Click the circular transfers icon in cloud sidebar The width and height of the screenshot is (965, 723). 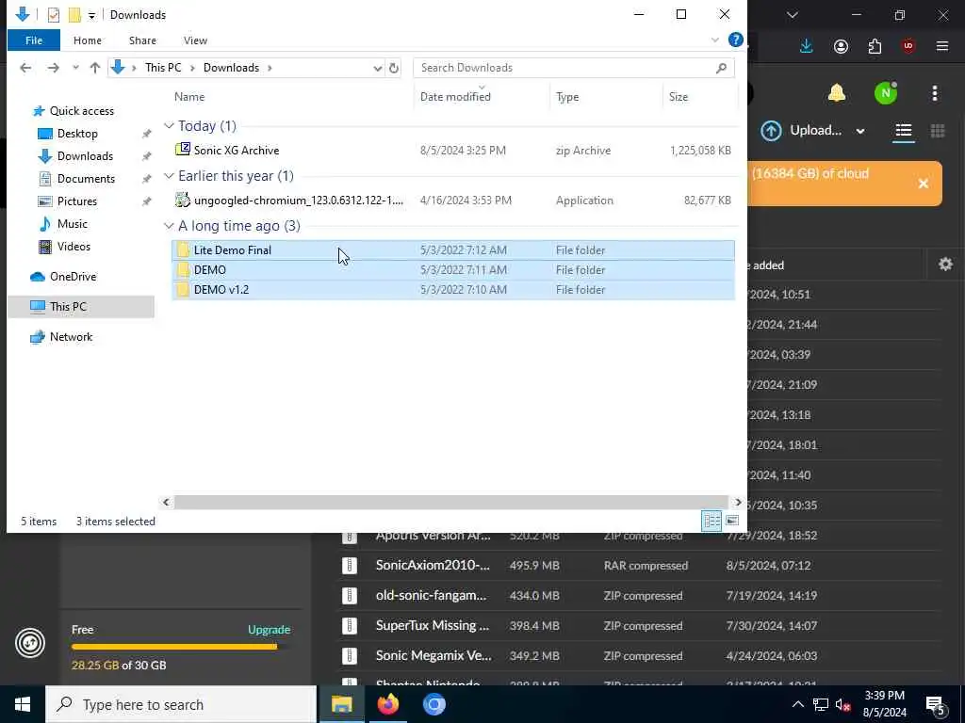(30, 643)
